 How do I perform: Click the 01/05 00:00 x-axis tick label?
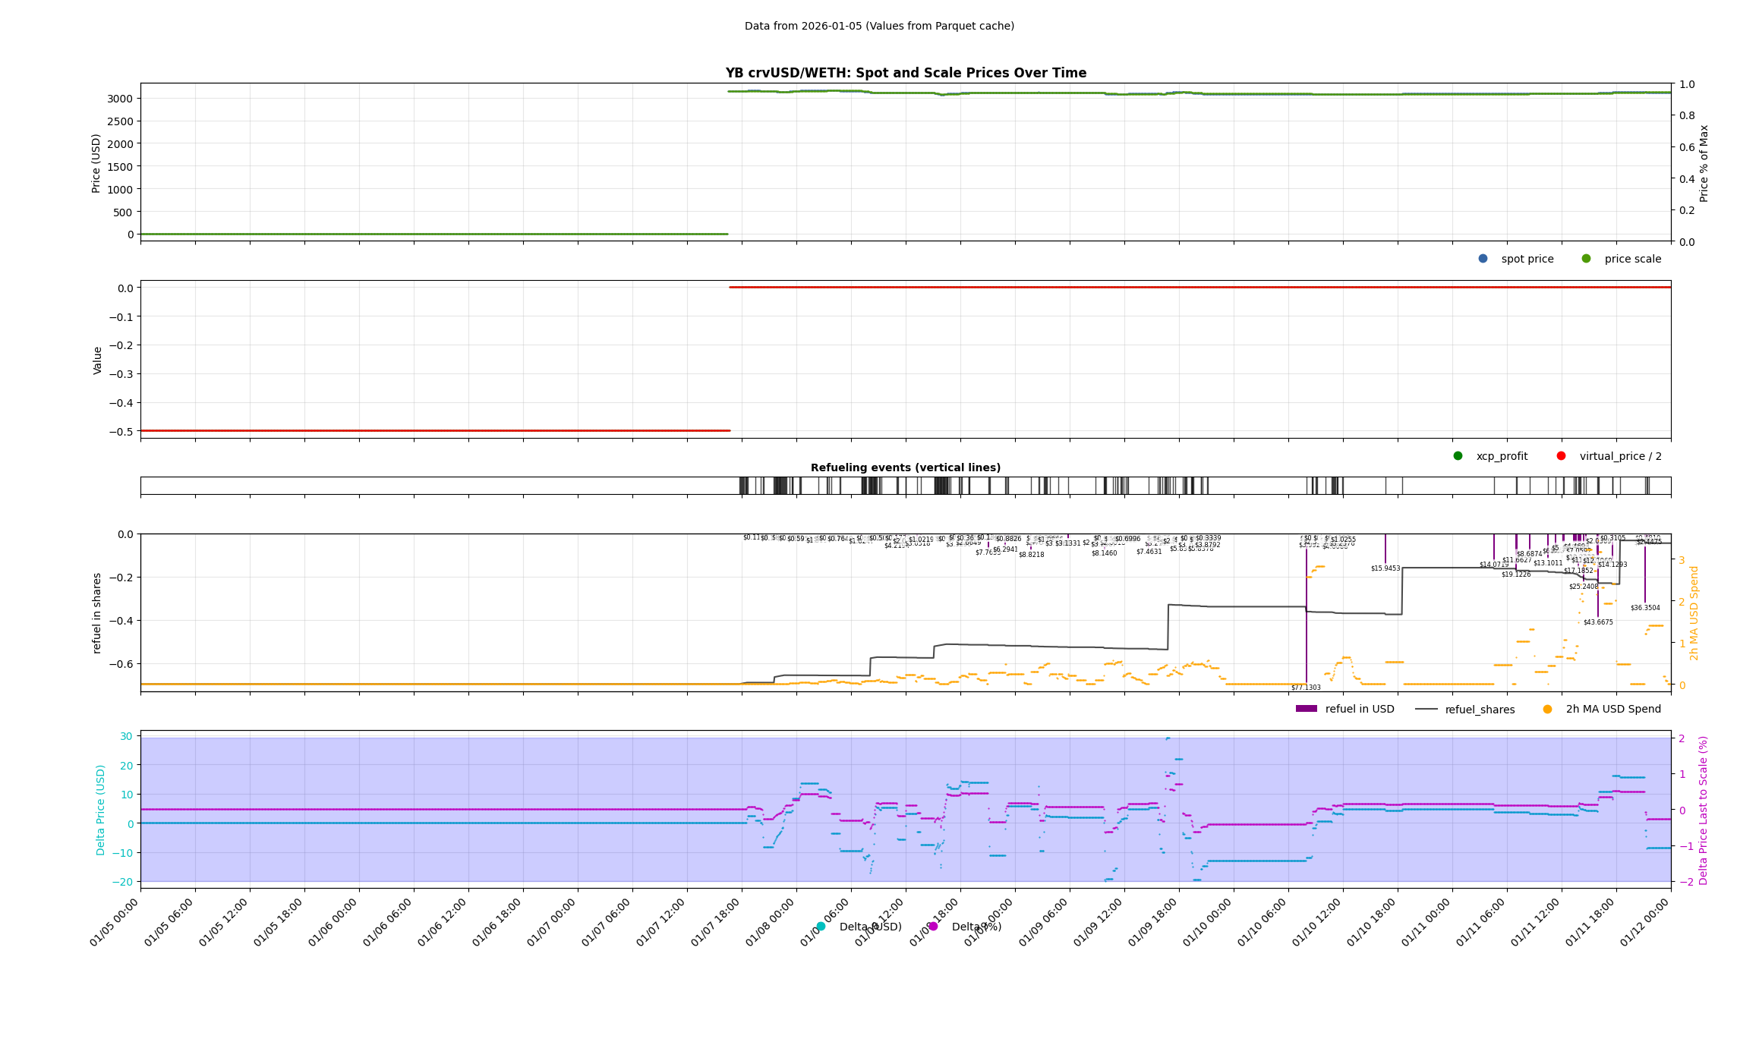click(114, 923)
